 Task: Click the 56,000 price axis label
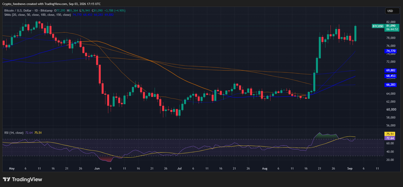click(x=392, y=126)
